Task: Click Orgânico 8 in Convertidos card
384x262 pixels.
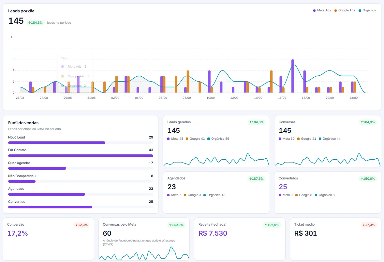Action: [x=325, y=195]
